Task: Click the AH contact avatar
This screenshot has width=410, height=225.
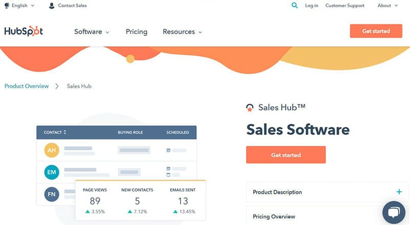Action: point(52,150)
